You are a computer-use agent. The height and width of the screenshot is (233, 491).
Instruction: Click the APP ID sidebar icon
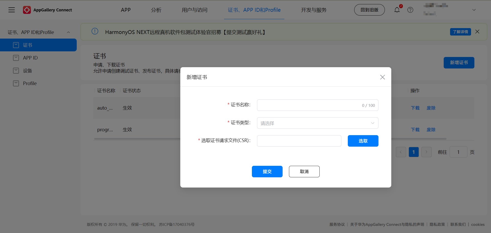coord(16,58)
